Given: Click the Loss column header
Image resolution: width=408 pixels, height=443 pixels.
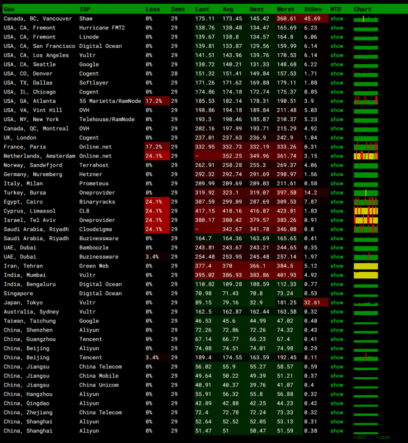Looking at the screenshot, I should pyautogui.click(x=153, y=9).
